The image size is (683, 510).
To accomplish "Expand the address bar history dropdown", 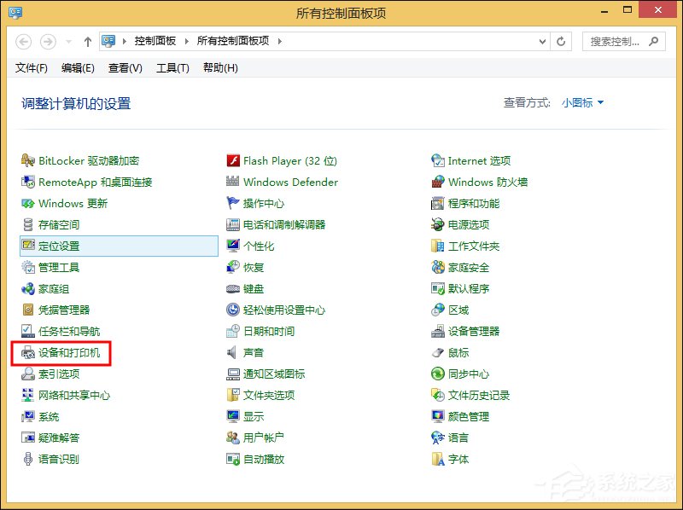I will click(x=542, y=41).
